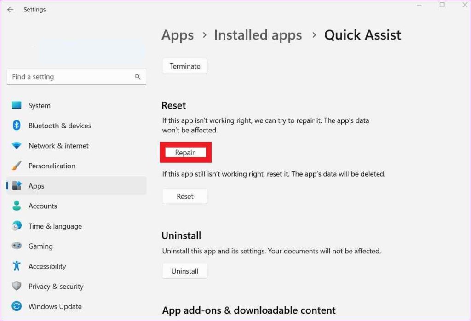Click the Time & language globe icon
Image resolution: width=471 pixels, height=321 pixels.
click(17, 226)
